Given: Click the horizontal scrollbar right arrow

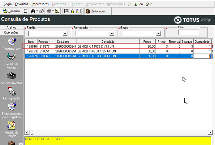Looking at the screenshot, I should pos(210,132).
